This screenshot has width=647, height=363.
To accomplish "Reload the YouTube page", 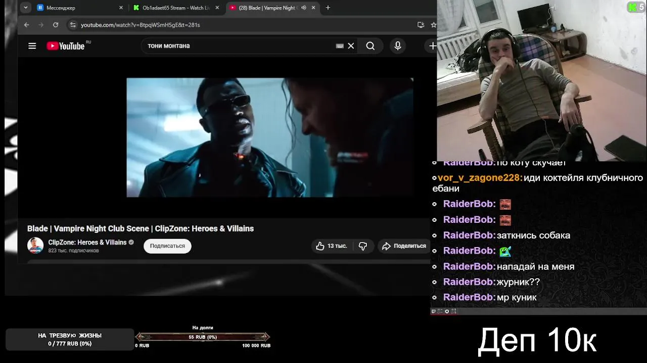I will [56, 25].
